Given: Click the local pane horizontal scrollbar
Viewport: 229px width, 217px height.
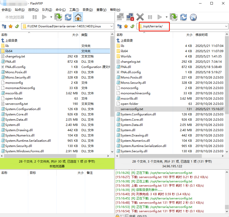Looking at the screenshot, I should [40, 156].
